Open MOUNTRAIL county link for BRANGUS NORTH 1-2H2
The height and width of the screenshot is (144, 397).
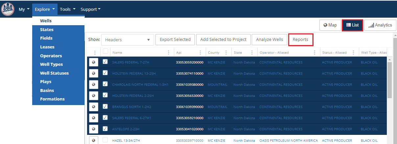[217, 107]
